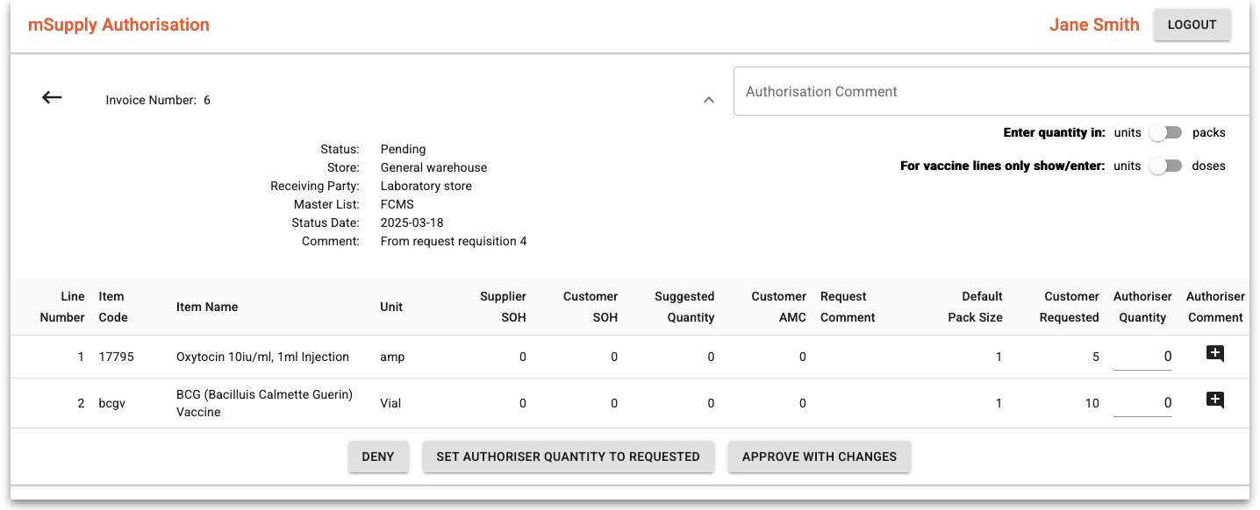Click Approve With Changes button

click(819, 457)
